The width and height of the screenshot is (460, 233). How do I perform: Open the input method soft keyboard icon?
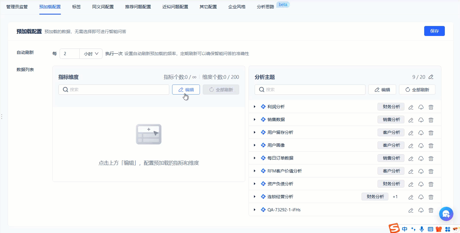click(x=430, y=229)
